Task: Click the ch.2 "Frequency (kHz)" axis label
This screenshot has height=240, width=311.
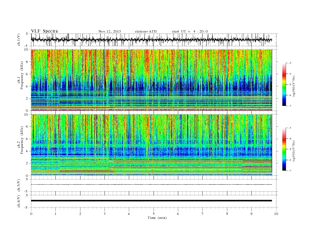Action: pyautogui.click(x=22, y=140)
